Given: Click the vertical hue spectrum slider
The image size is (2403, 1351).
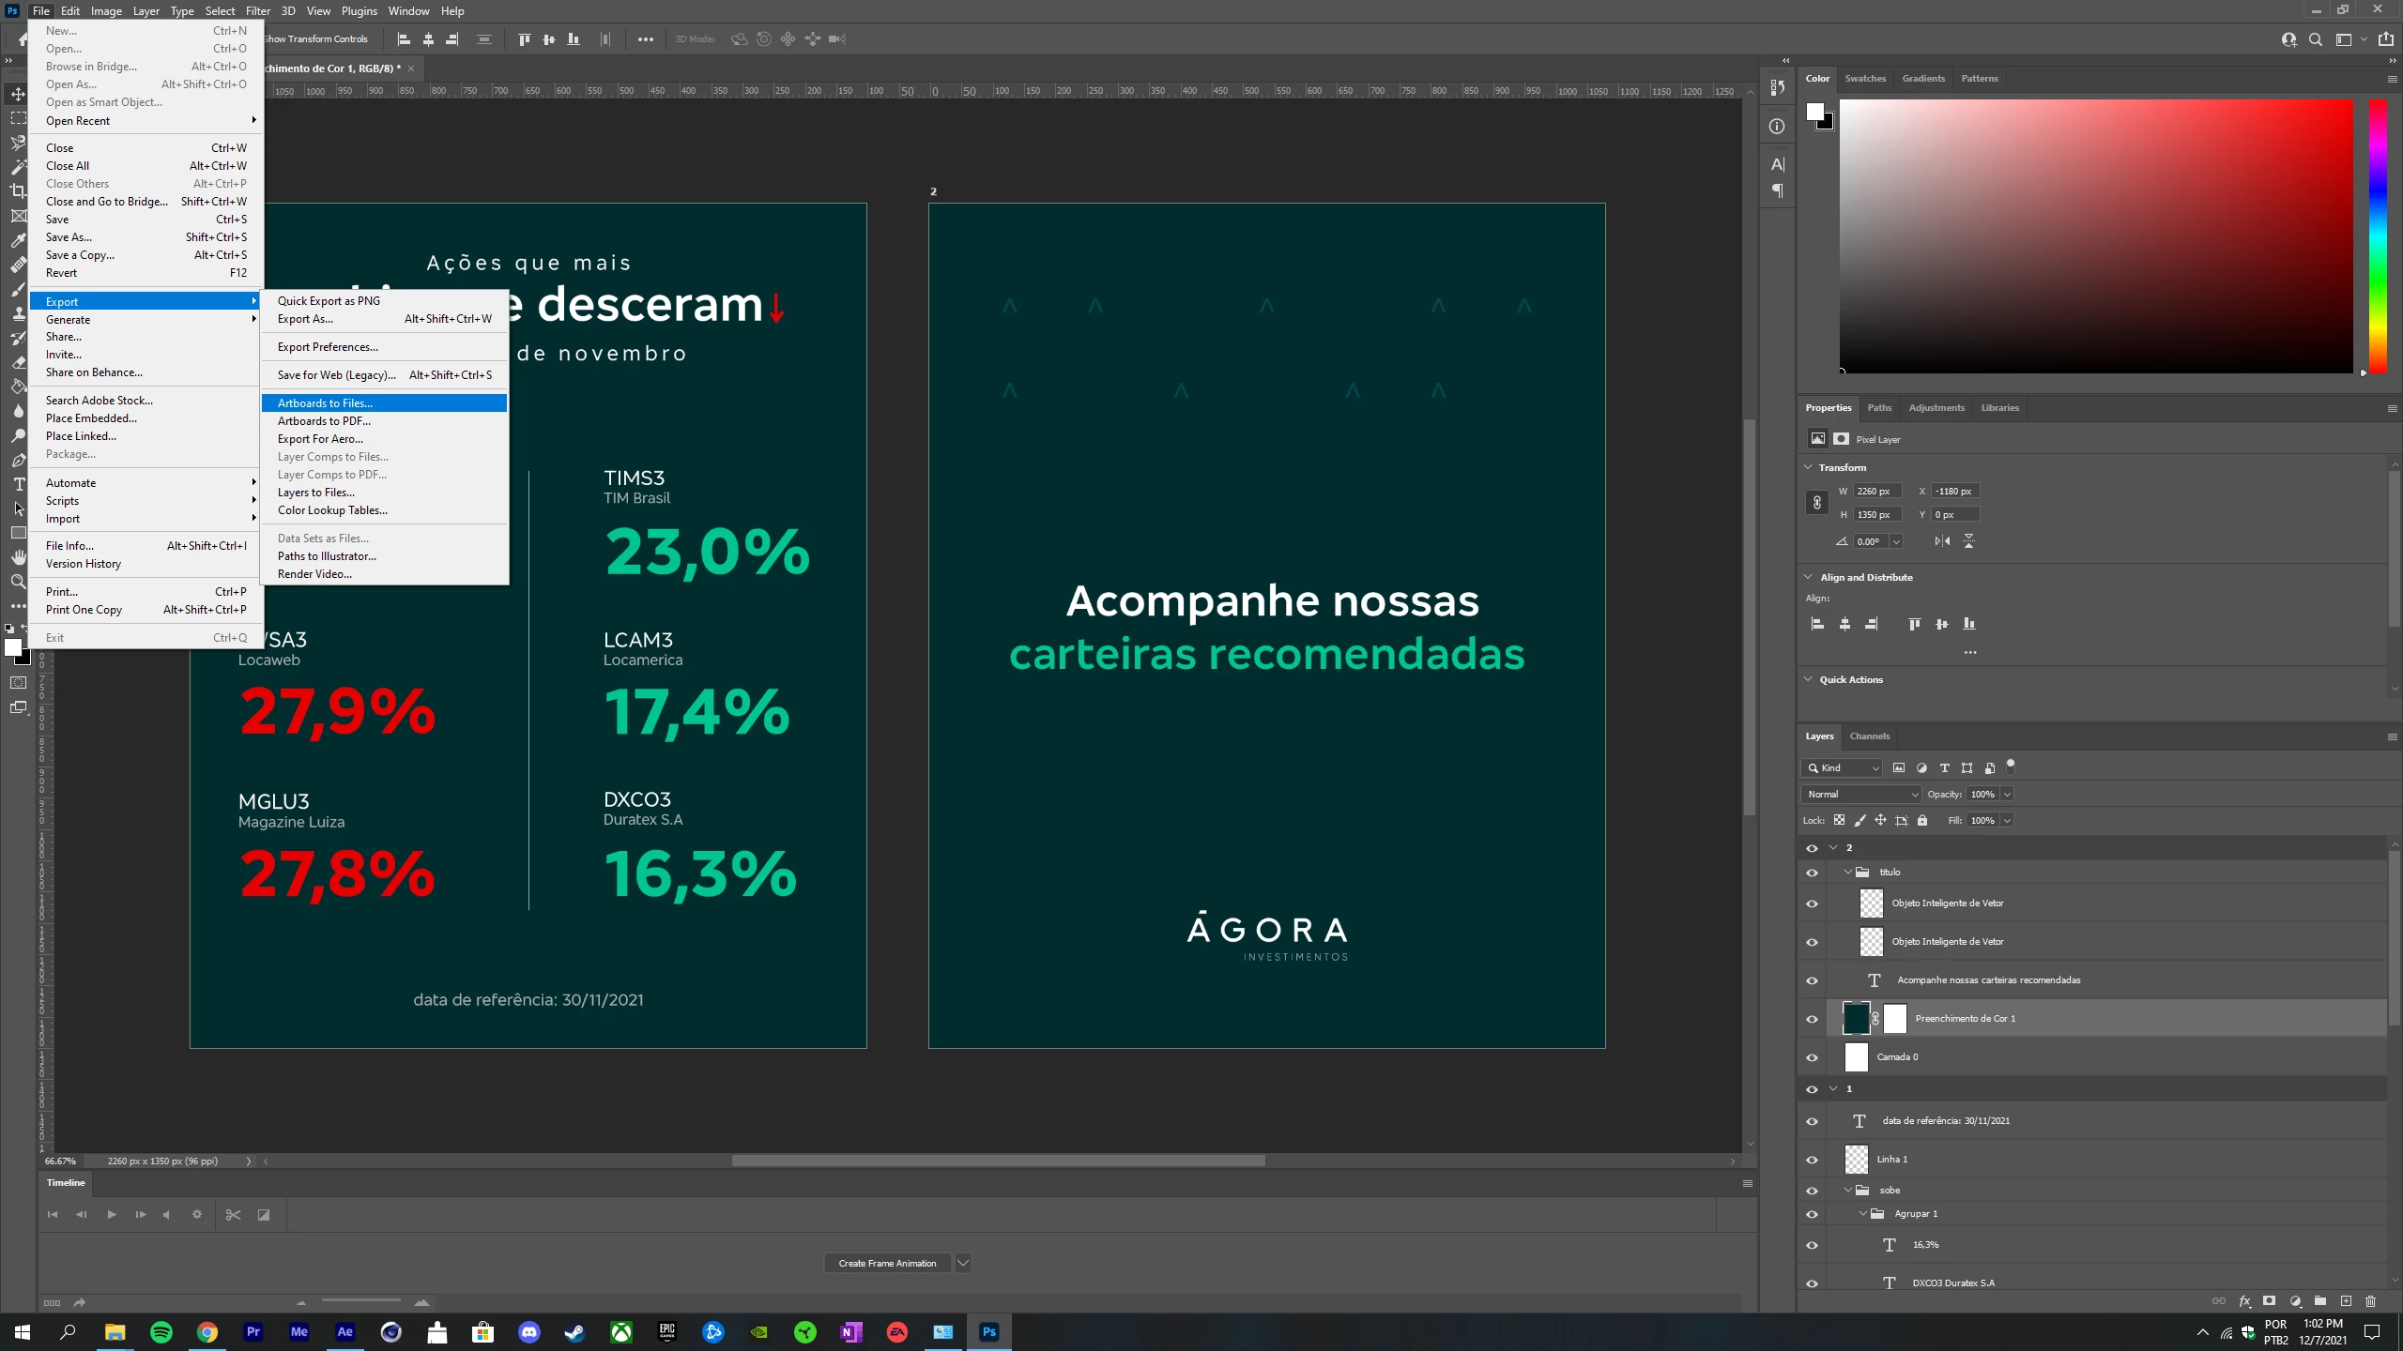Looking at the screenshot, I should click(2377, 235).
